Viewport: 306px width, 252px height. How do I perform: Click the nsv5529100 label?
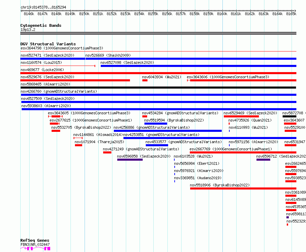pos(295,127)
